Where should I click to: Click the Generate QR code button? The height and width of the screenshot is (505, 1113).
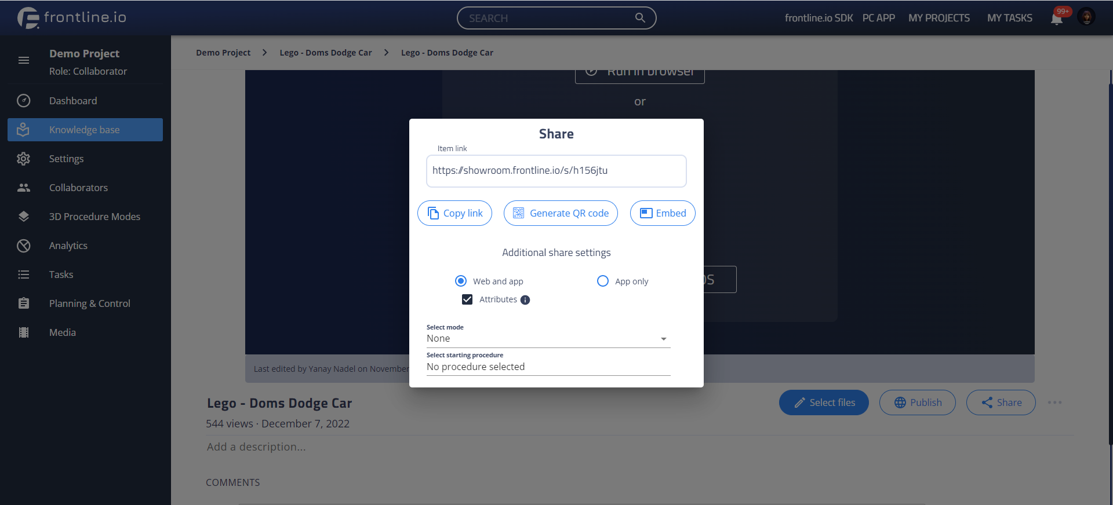pos(561,213)
